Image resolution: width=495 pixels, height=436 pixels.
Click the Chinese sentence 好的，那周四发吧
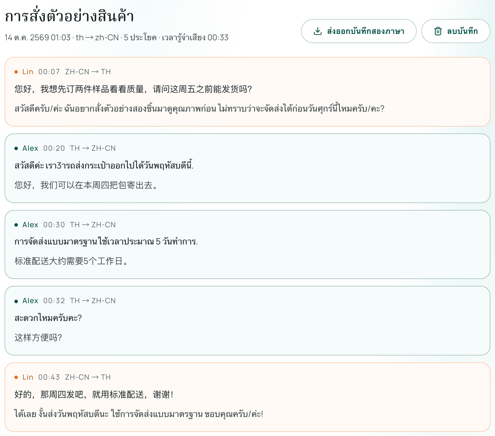pyautogui.click(x=94, y=394)
